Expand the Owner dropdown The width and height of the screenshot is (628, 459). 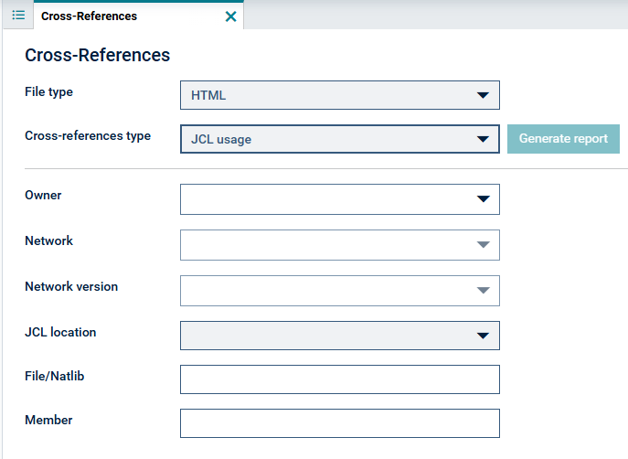coord(340,199)
